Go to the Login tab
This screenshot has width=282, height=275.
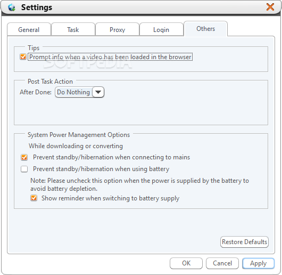tap(161, 29)
